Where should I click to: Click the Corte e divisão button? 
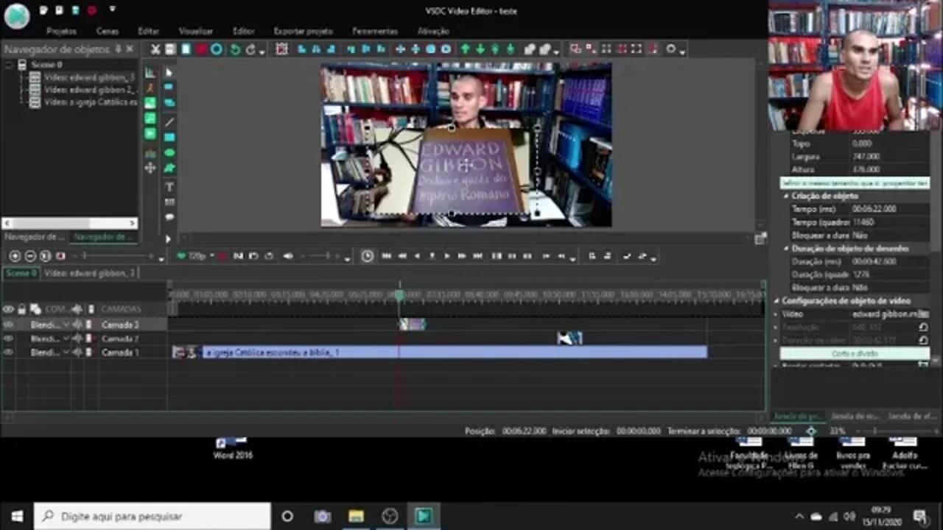[855, 354]
